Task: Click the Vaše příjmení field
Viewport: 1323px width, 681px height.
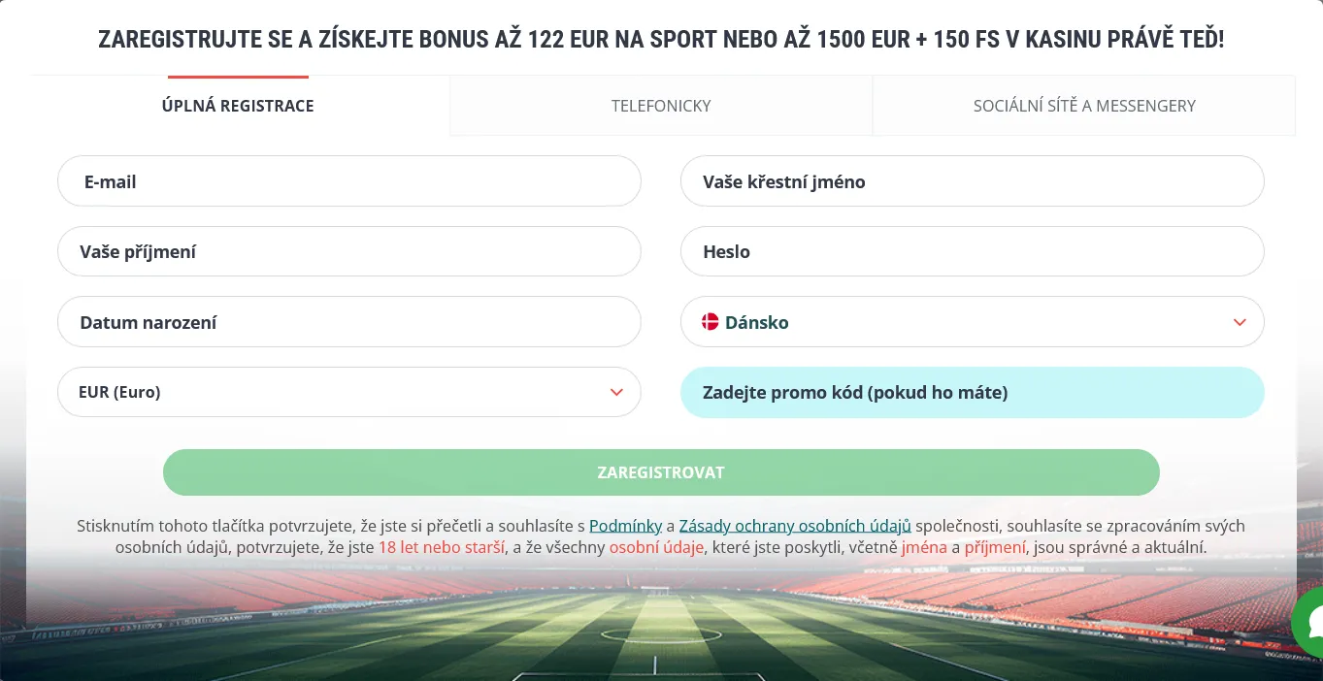Action: click(349, 251)
